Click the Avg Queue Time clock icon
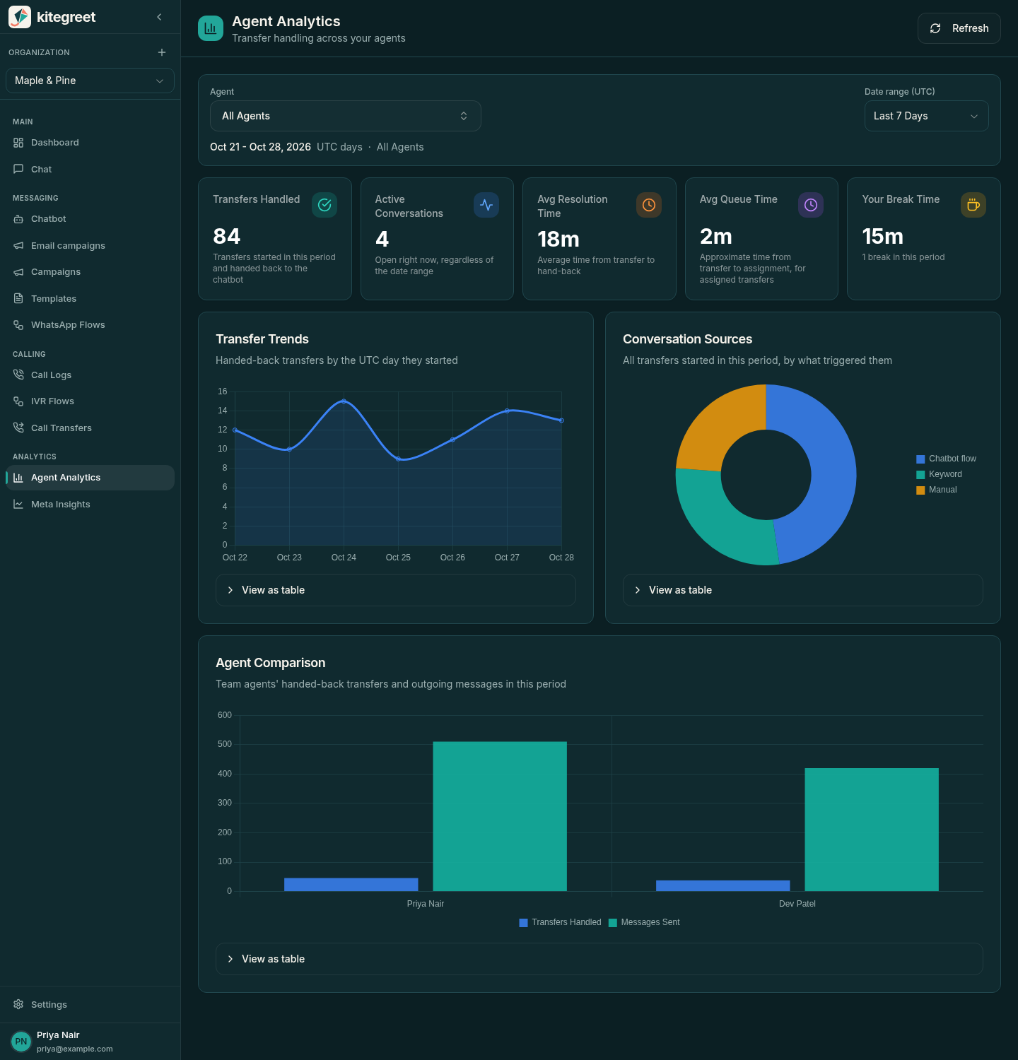Image resolution: width=1018 pixels, height=1060 pixels. tap(811, 205)
